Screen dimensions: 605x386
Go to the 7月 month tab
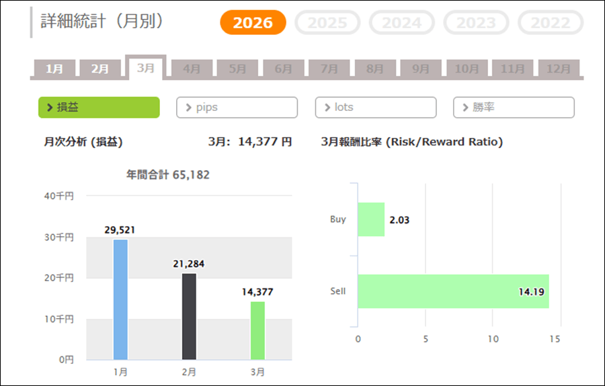(x=329, y=69)
